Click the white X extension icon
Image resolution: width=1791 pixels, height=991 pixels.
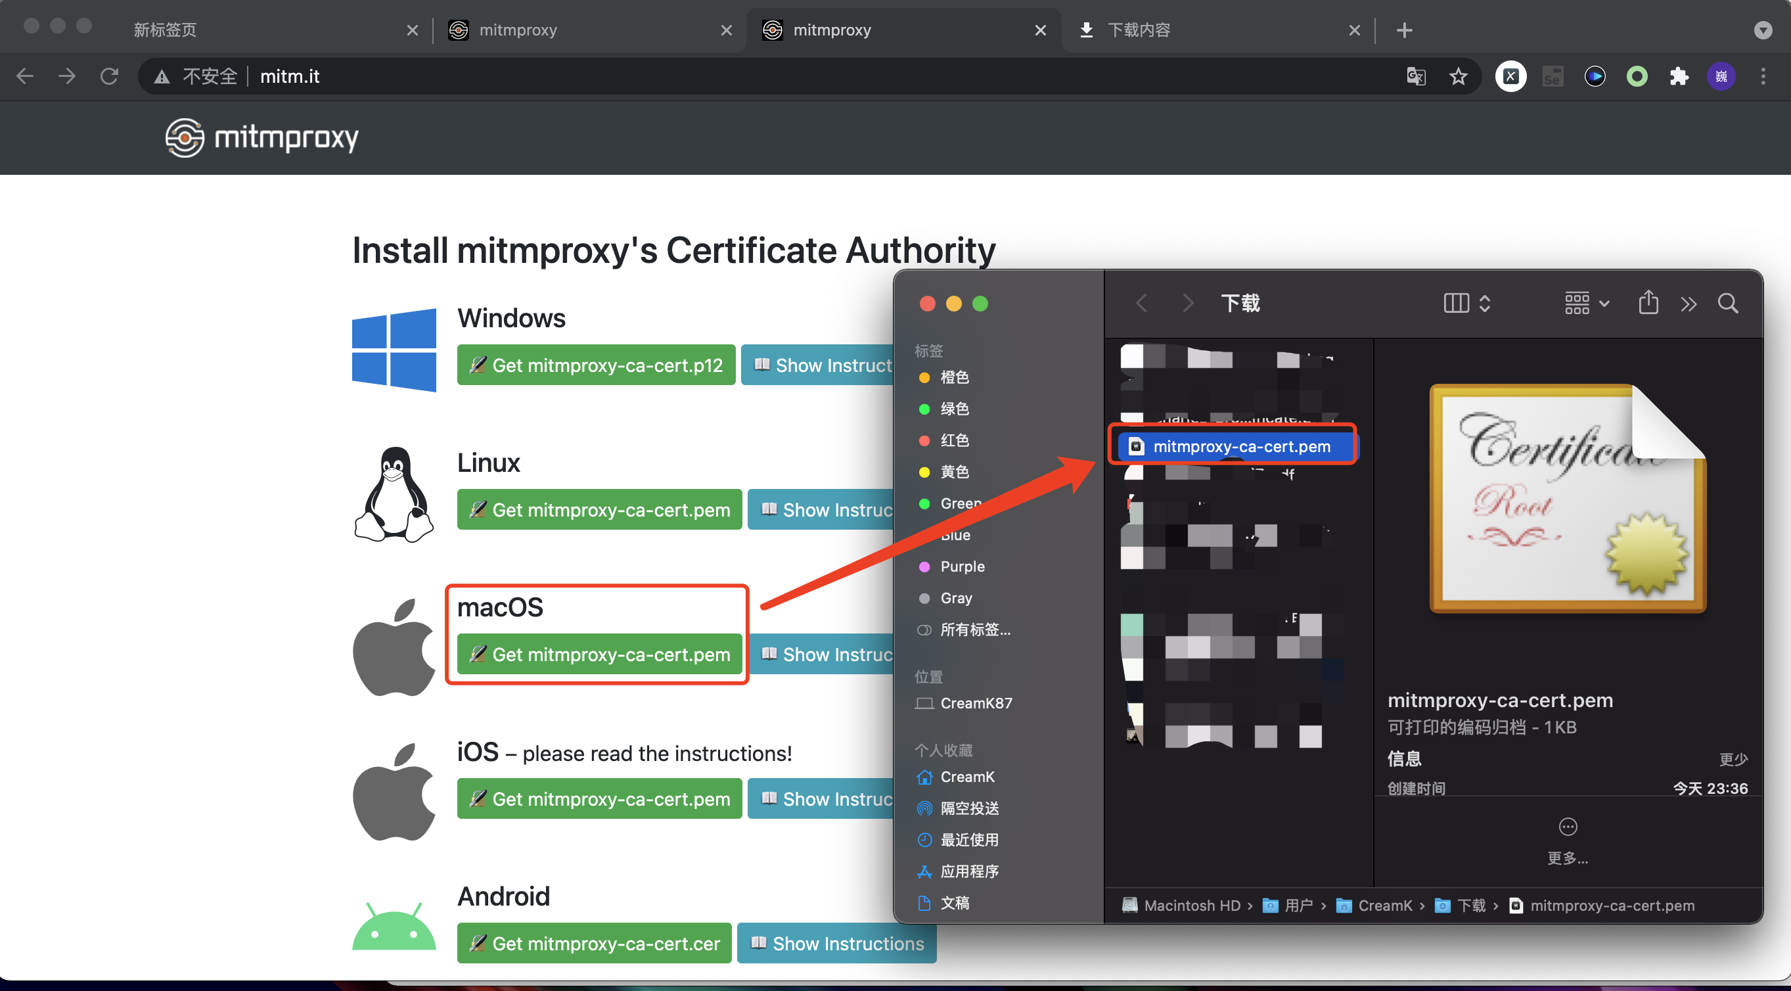(1511, 76)
